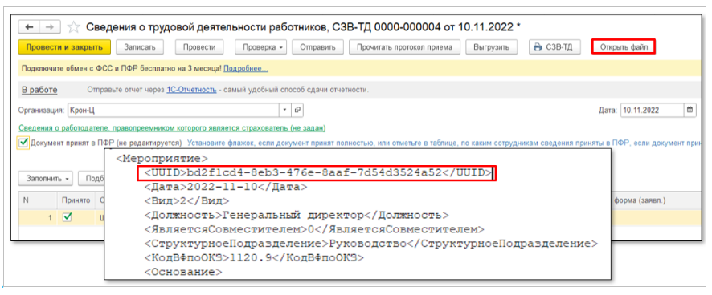Click the Должность Генеральный директор line
The width and height of the screenshot is (712, 295).
[297, 215]
